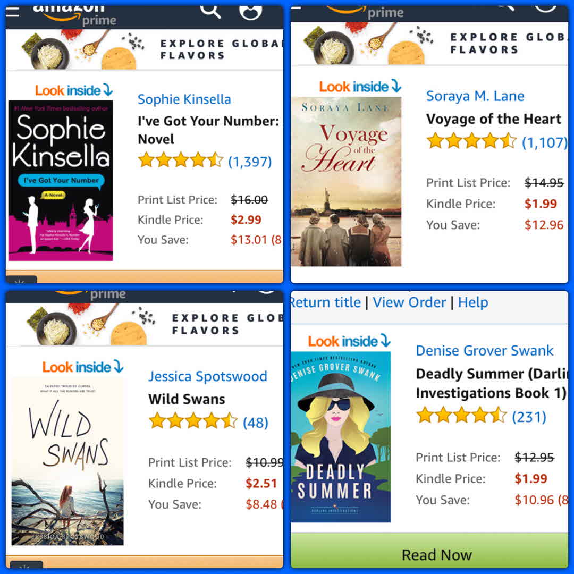Viewport: 574px width, 574px height.
Task: Tap Amazon Prime logo above Kinsella book
Action: [75, 16]
